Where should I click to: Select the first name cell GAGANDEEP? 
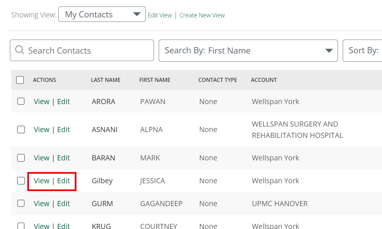161,203
